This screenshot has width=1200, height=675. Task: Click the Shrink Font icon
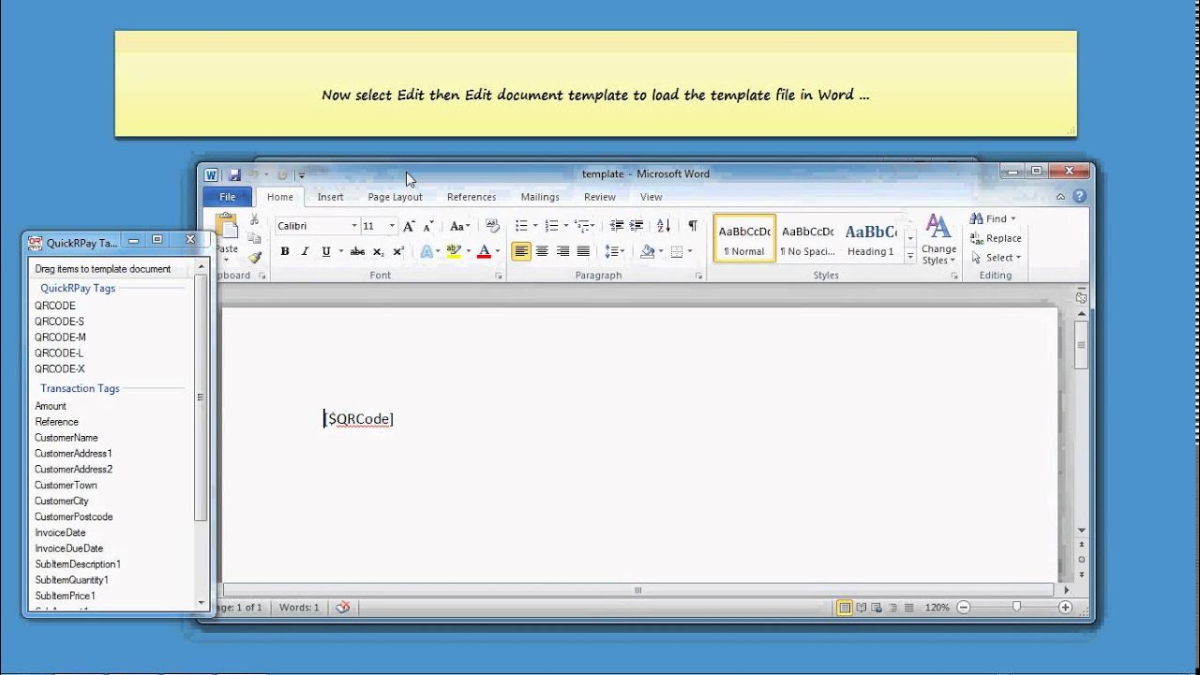coord(427,226)
